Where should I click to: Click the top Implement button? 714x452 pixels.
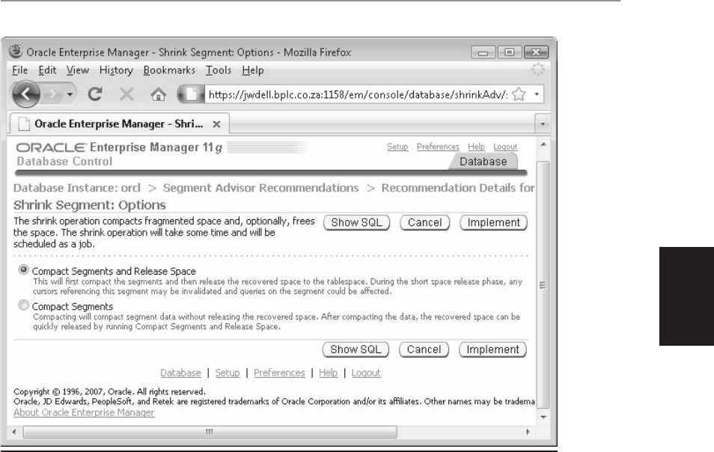(494, 222)
